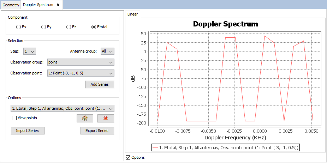The width and height of the screenshot is (327, 163).
Task: Click the red X delete series button
Action: coord(106,118)
